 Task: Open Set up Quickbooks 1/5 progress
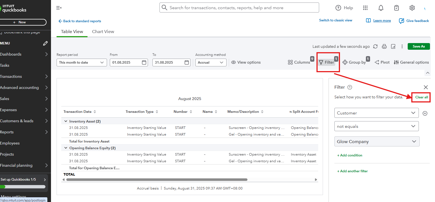pyautogui.click(x=24, y=183)
